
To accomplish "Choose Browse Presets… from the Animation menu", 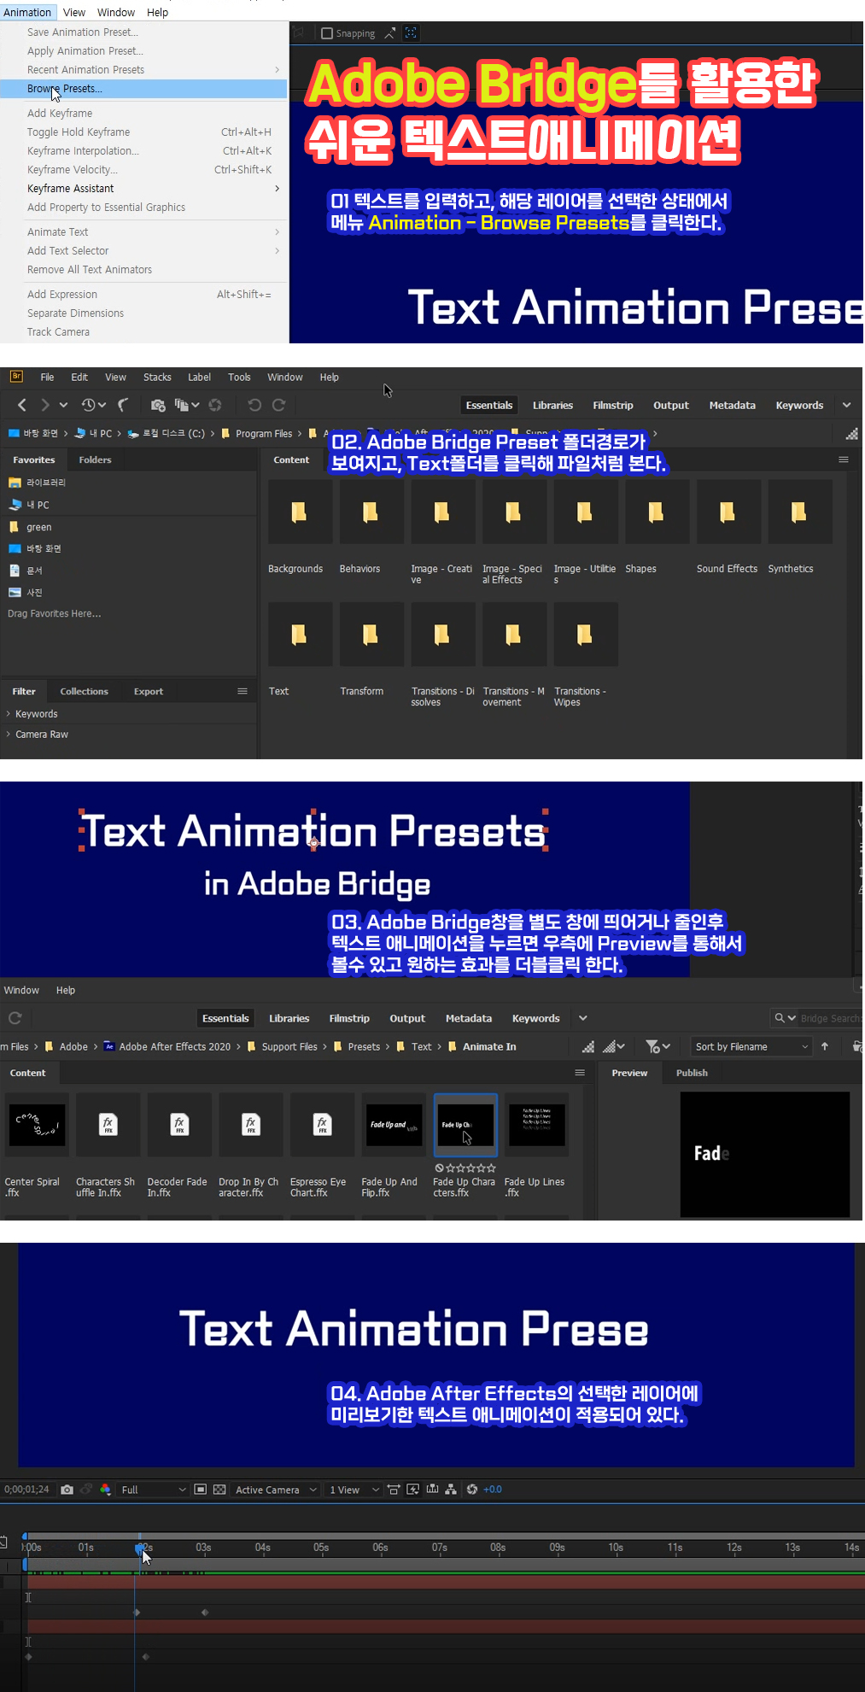I will 143,89.
